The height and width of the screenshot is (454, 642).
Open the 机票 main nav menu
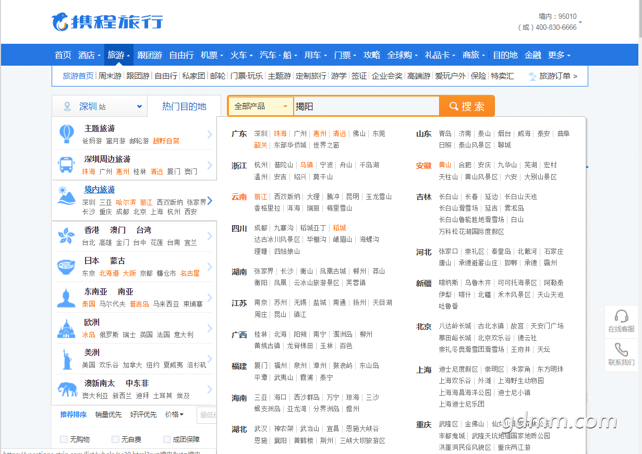pos(212,55)
